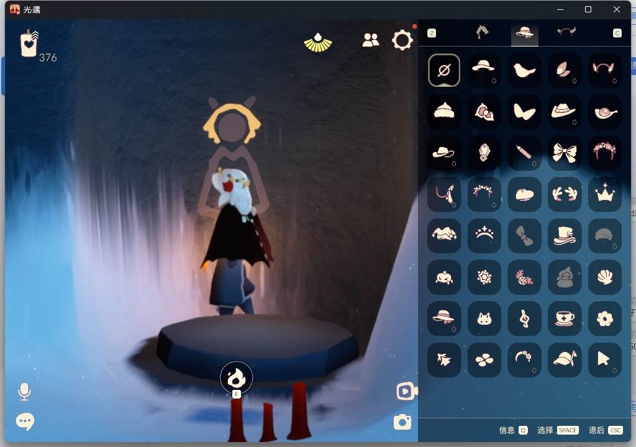Light the candle flame action button
The image size is (636, 447).
(x=237, y=378)
